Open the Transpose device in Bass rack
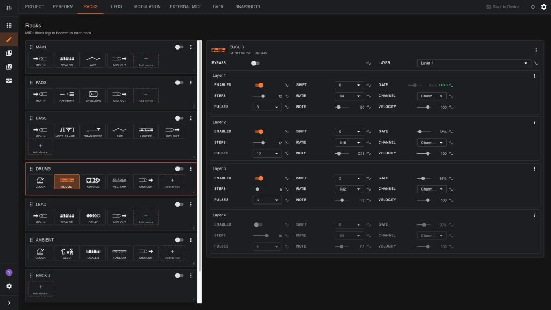 [x=93, y=131]
